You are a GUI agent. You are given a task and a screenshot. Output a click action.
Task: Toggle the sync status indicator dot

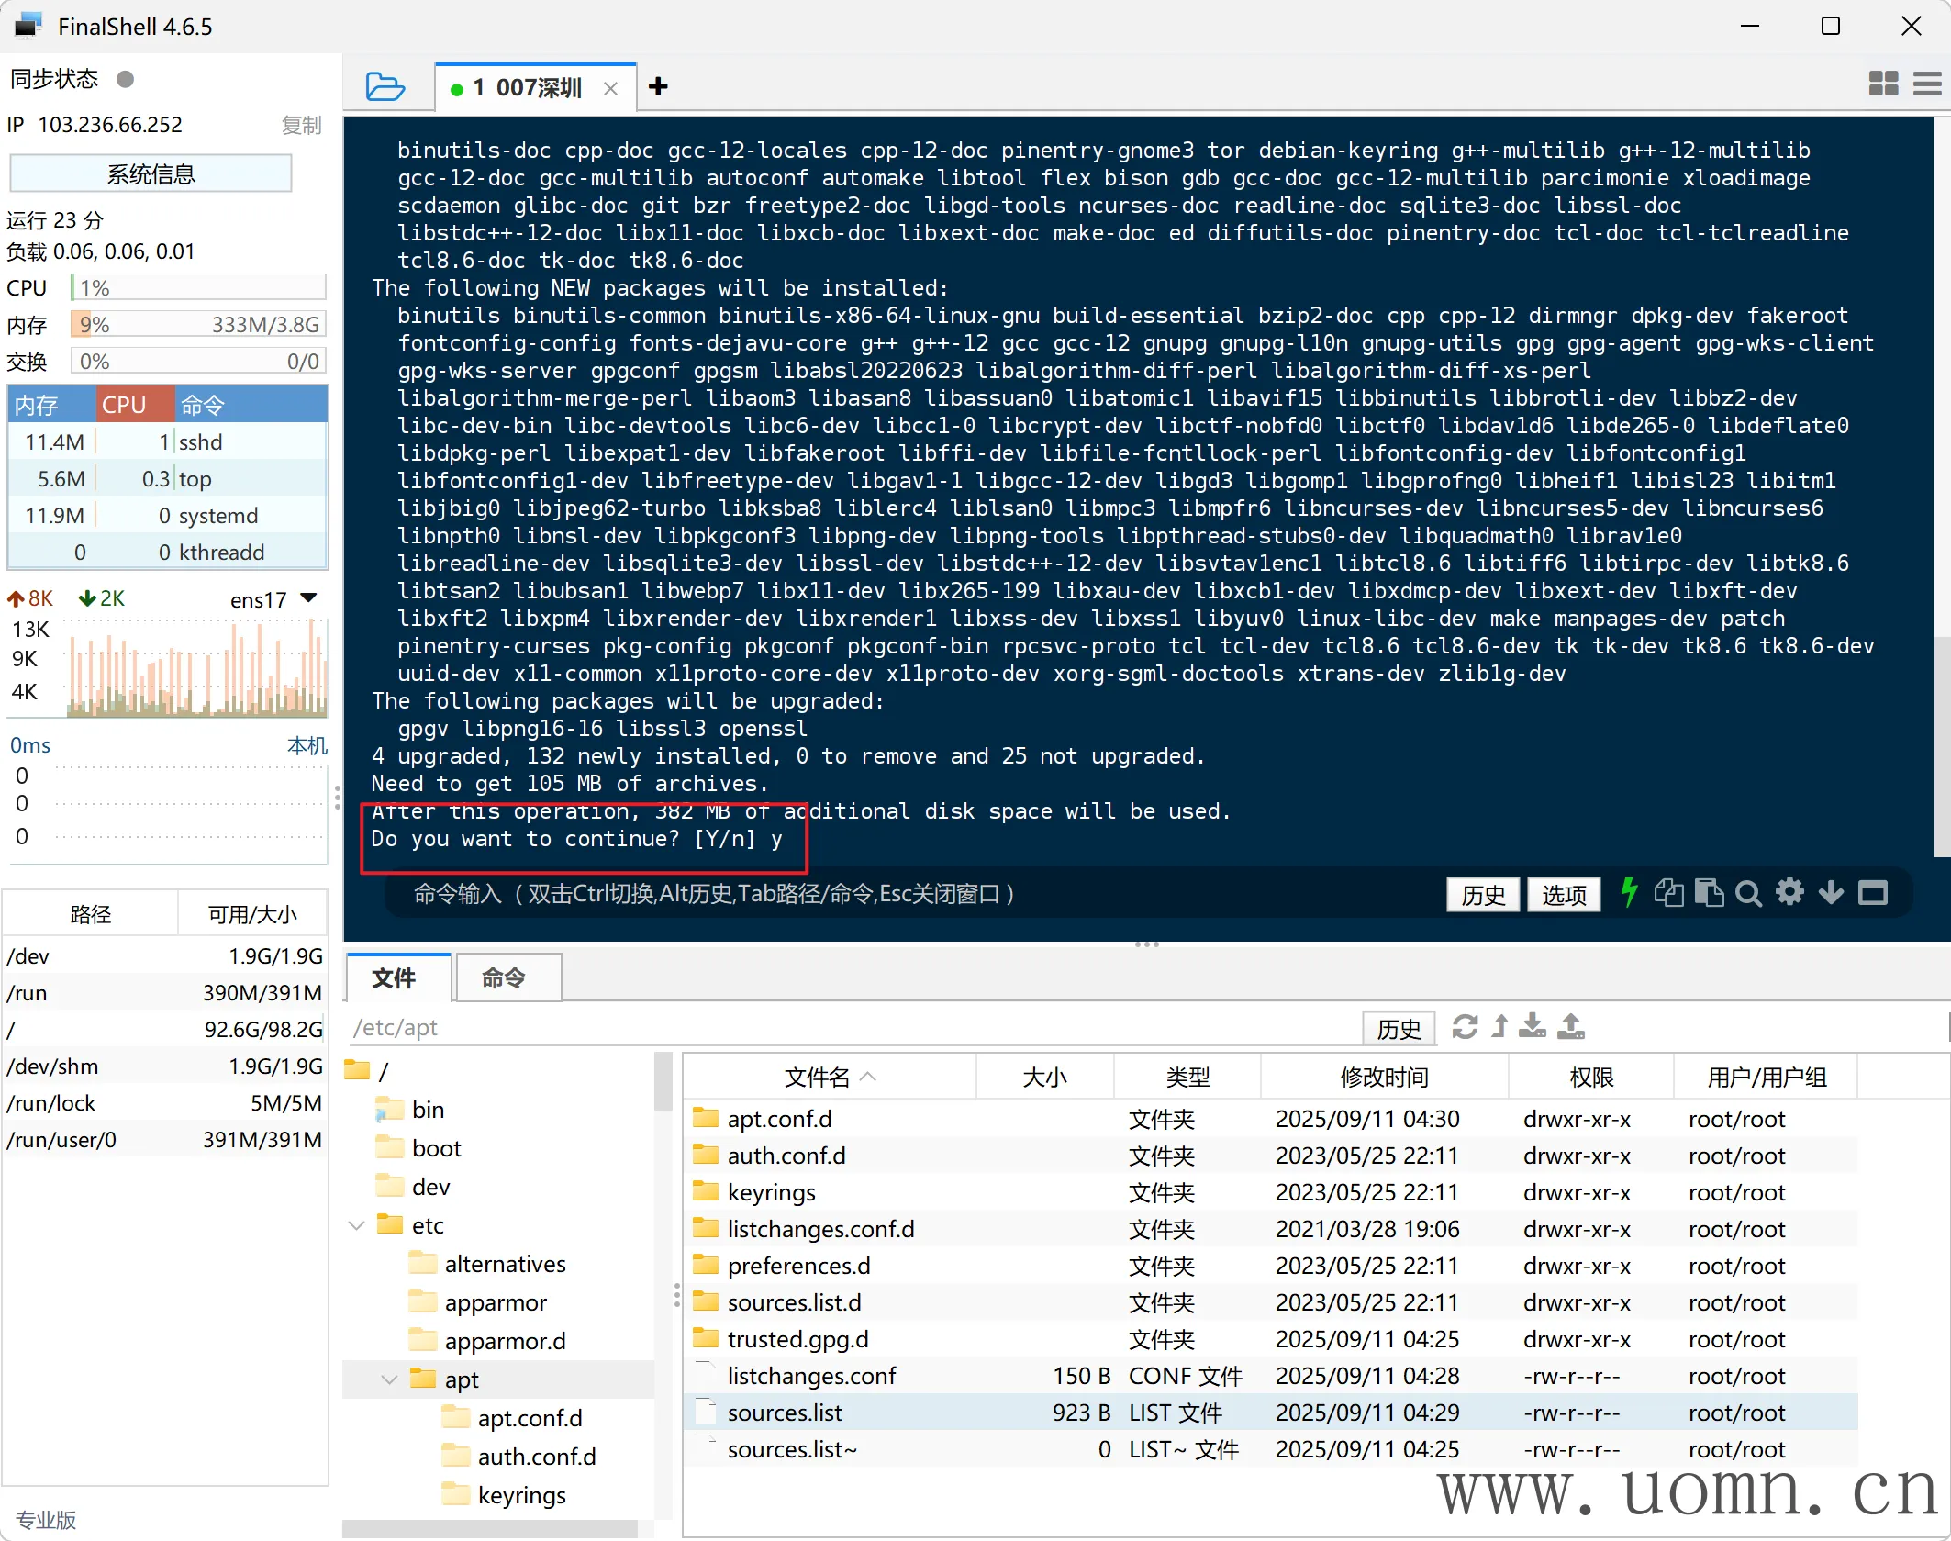pos(126,80)
